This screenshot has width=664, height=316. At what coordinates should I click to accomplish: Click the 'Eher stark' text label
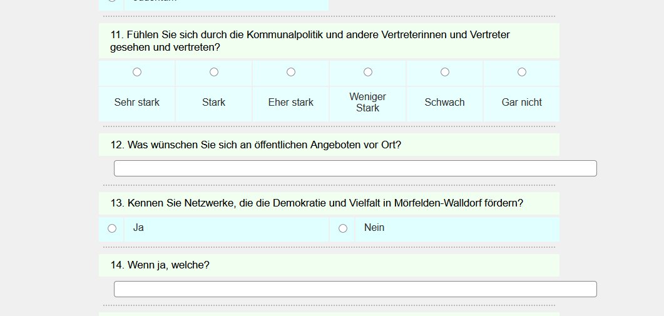click(x=291, y=102)
